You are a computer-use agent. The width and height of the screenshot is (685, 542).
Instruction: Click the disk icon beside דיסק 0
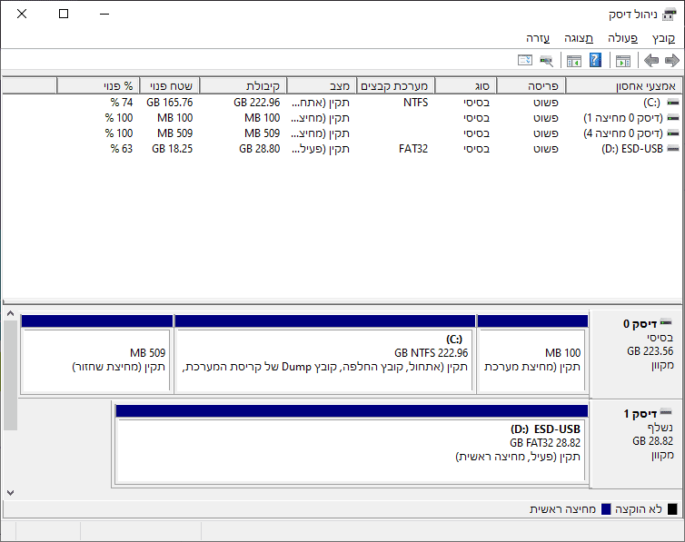pos(666,322)
